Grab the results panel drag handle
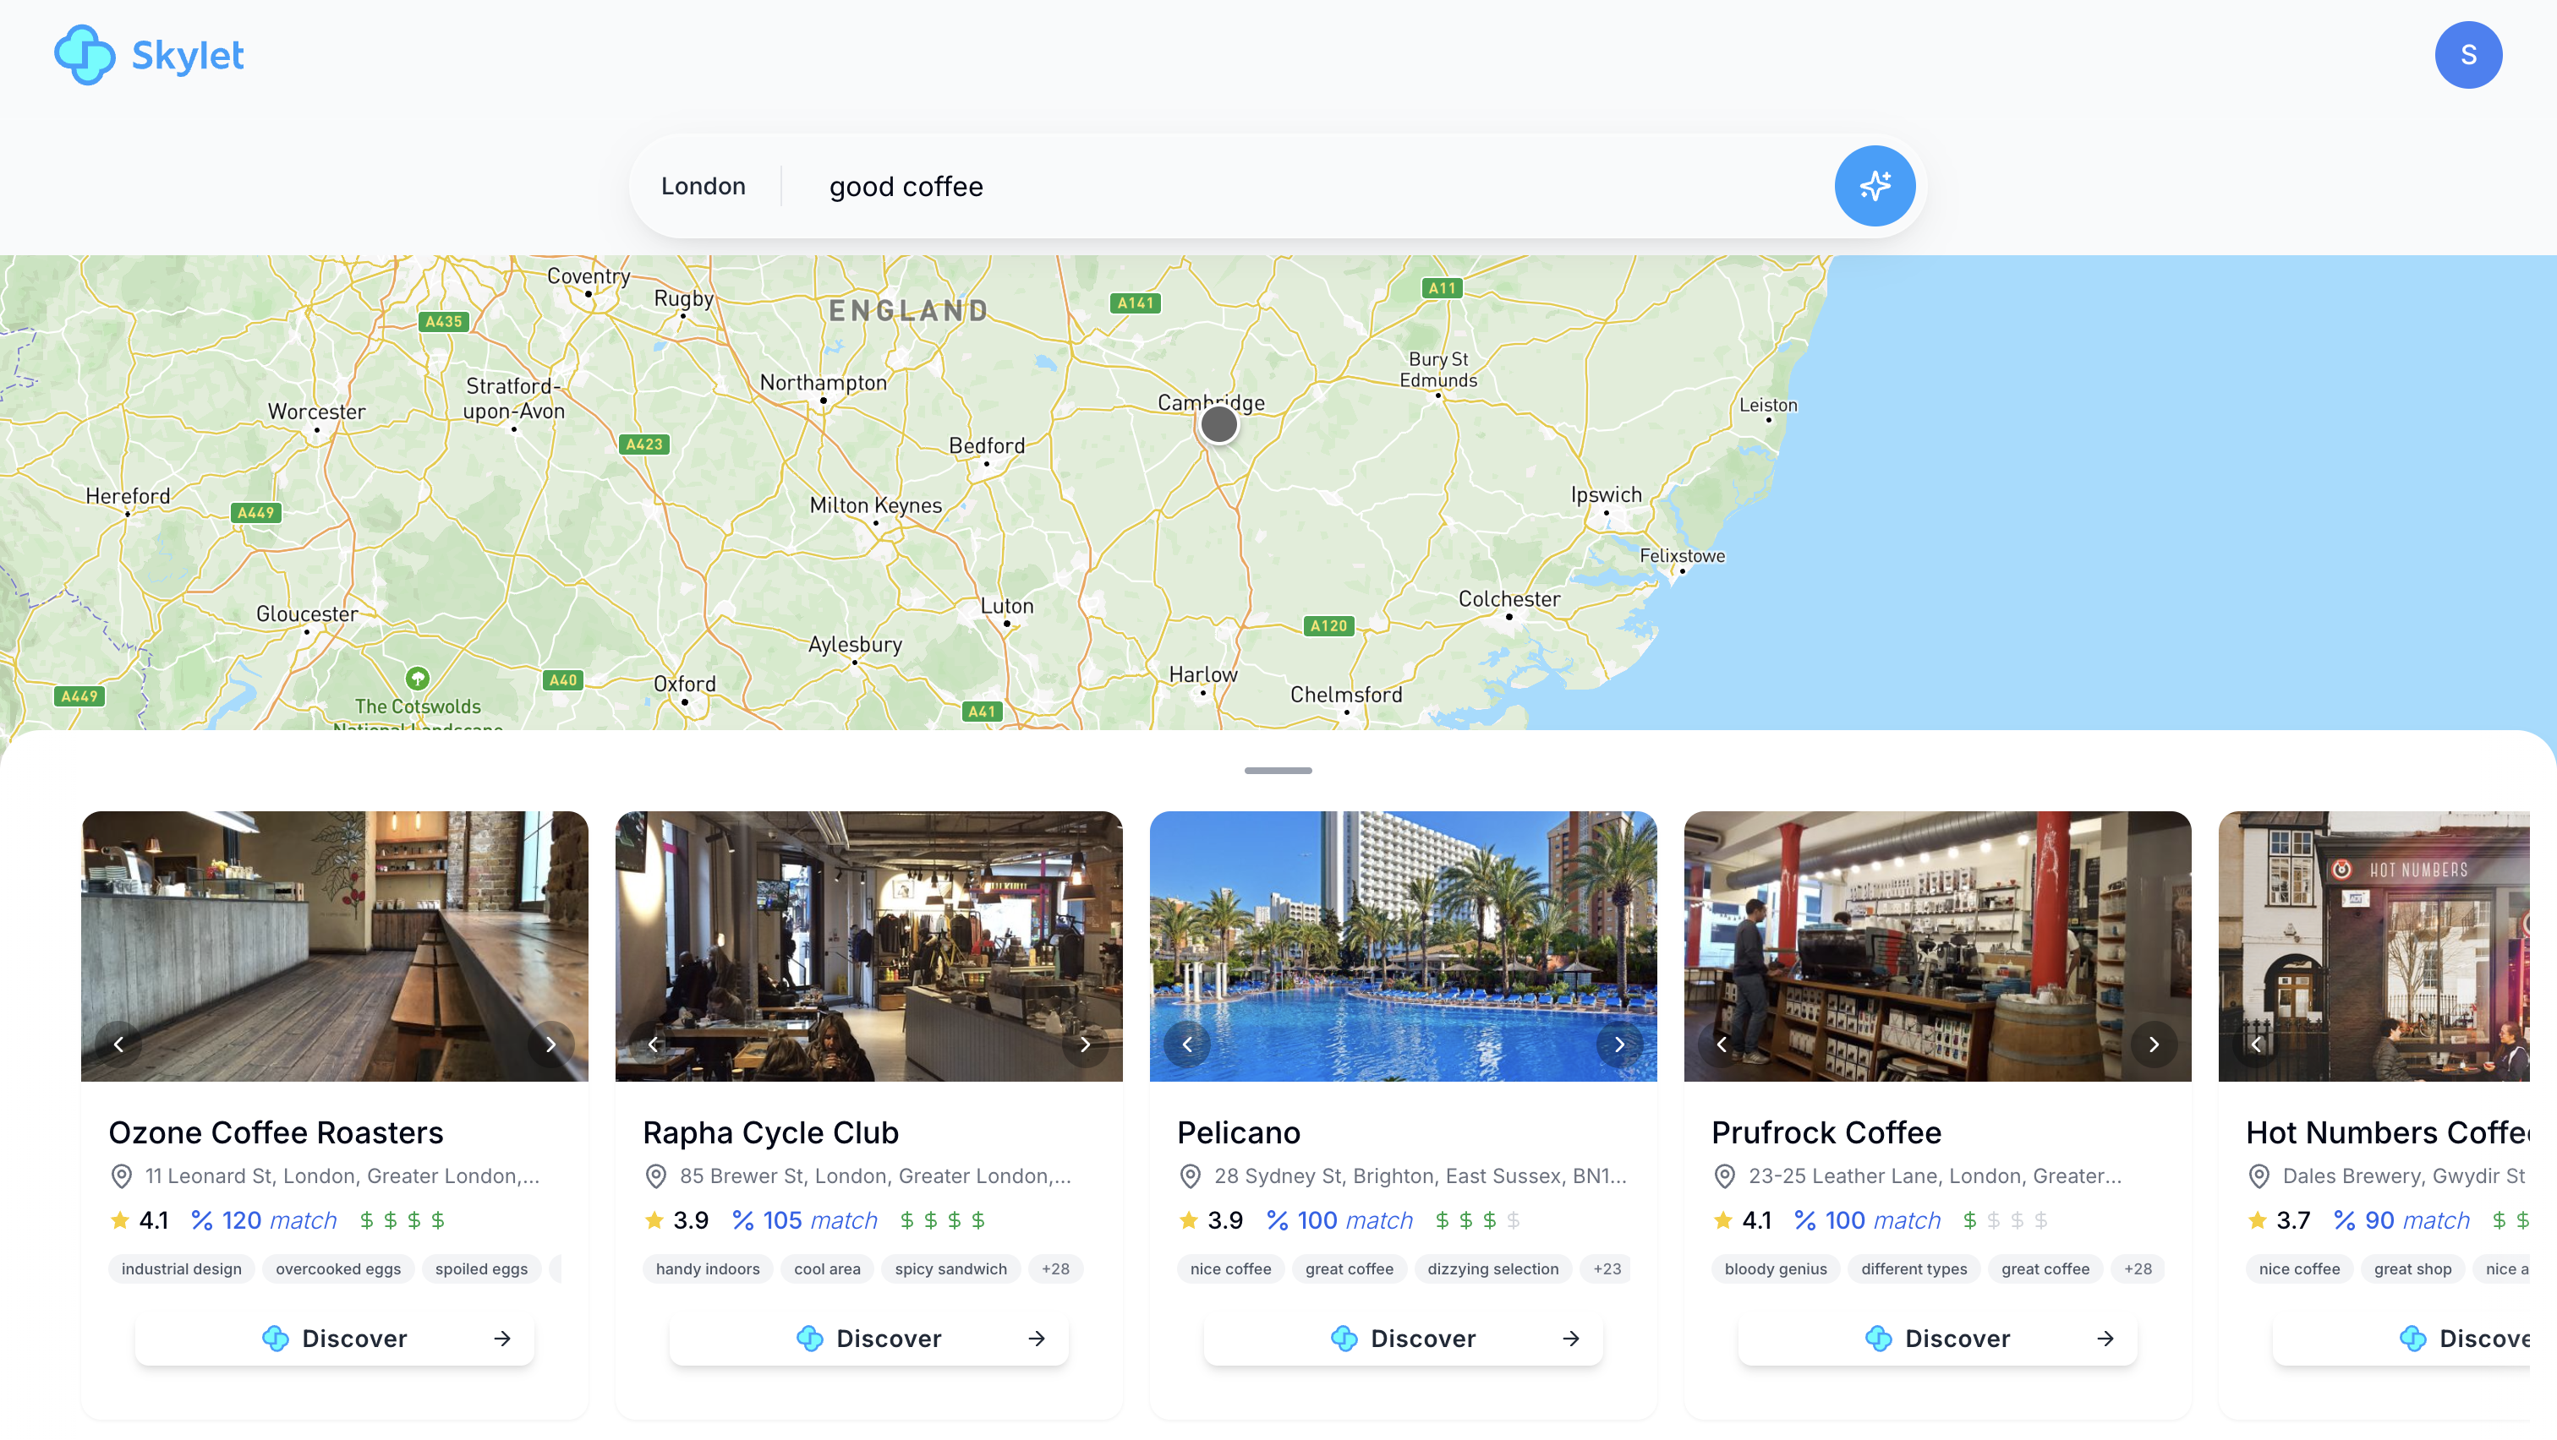This screenshot has width=2557, height=1440. tap(1278, 771)
